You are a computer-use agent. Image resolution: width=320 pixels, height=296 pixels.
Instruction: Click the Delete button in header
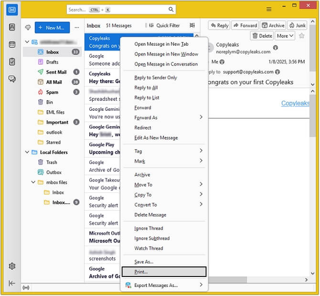point(262,36)
